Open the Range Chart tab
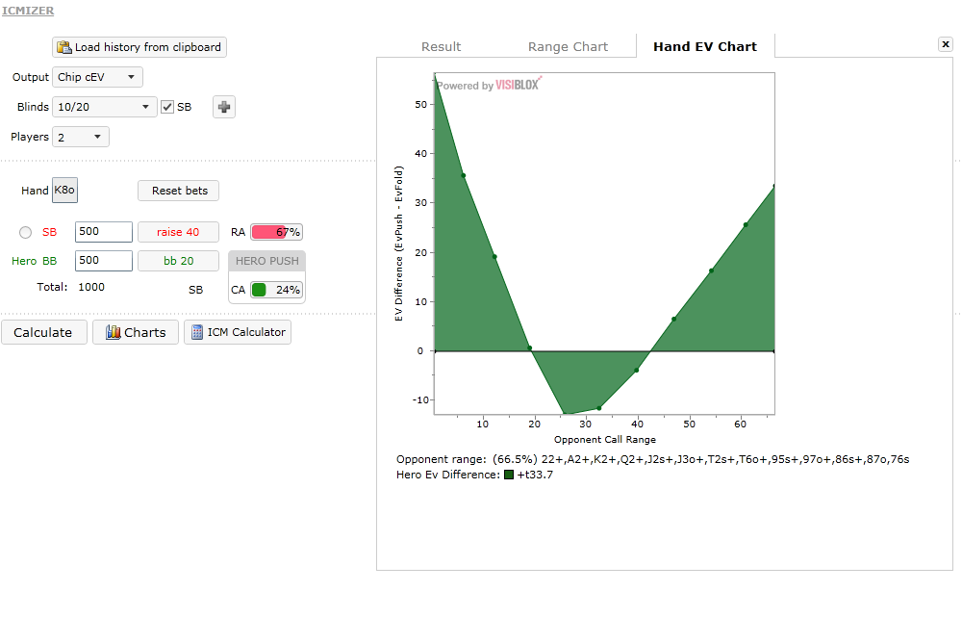Image resolution: width=962 pixels, height=643 pixels. [x=568, y=46]
